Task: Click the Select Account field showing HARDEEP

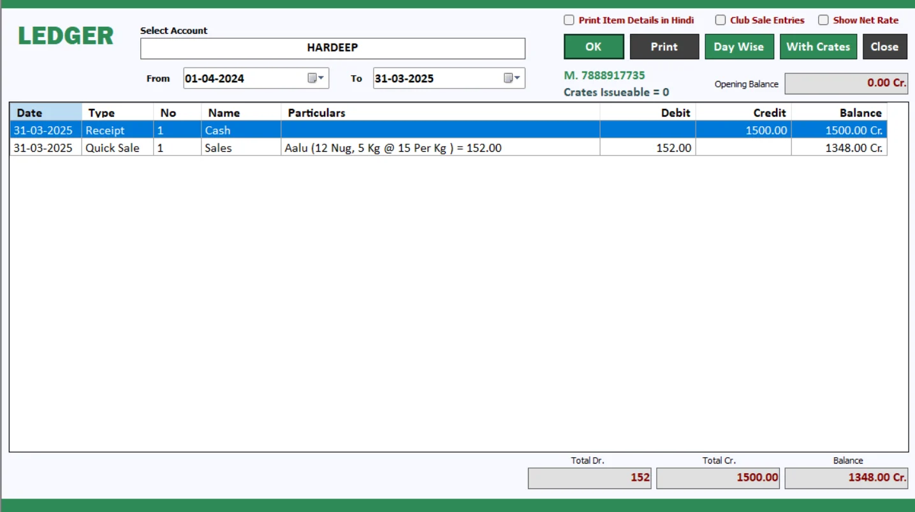Action: pos(333,48)
